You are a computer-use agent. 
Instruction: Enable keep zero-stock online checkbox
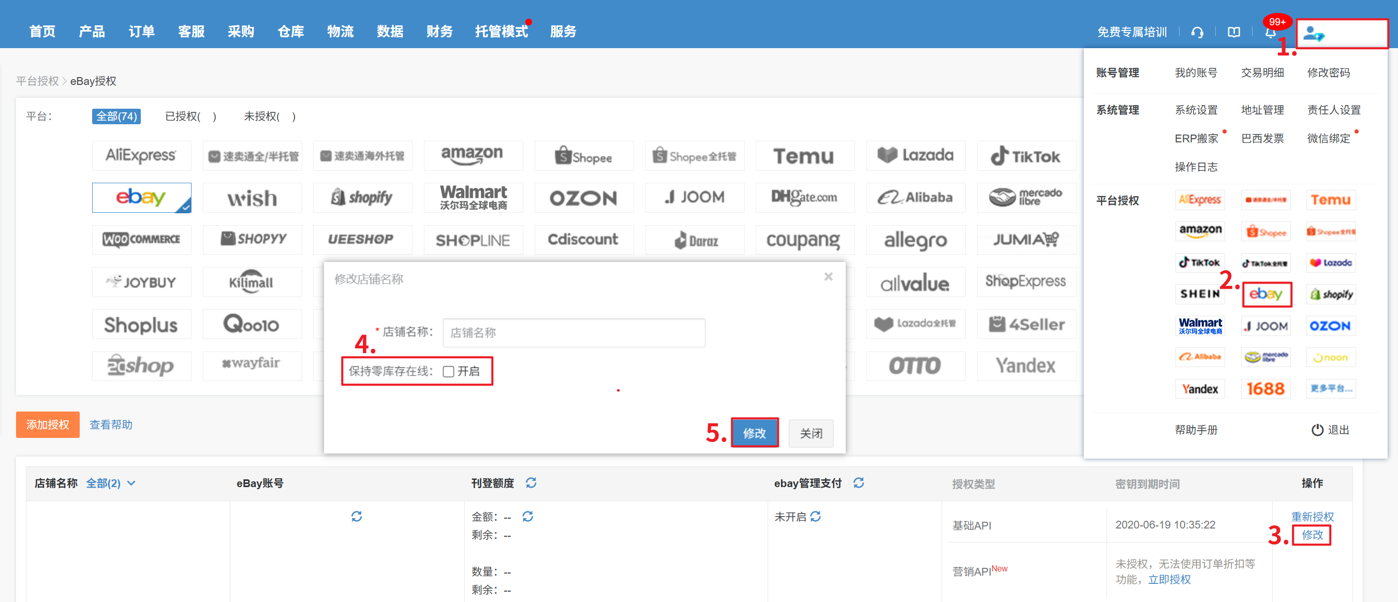(x=448, y=371)
